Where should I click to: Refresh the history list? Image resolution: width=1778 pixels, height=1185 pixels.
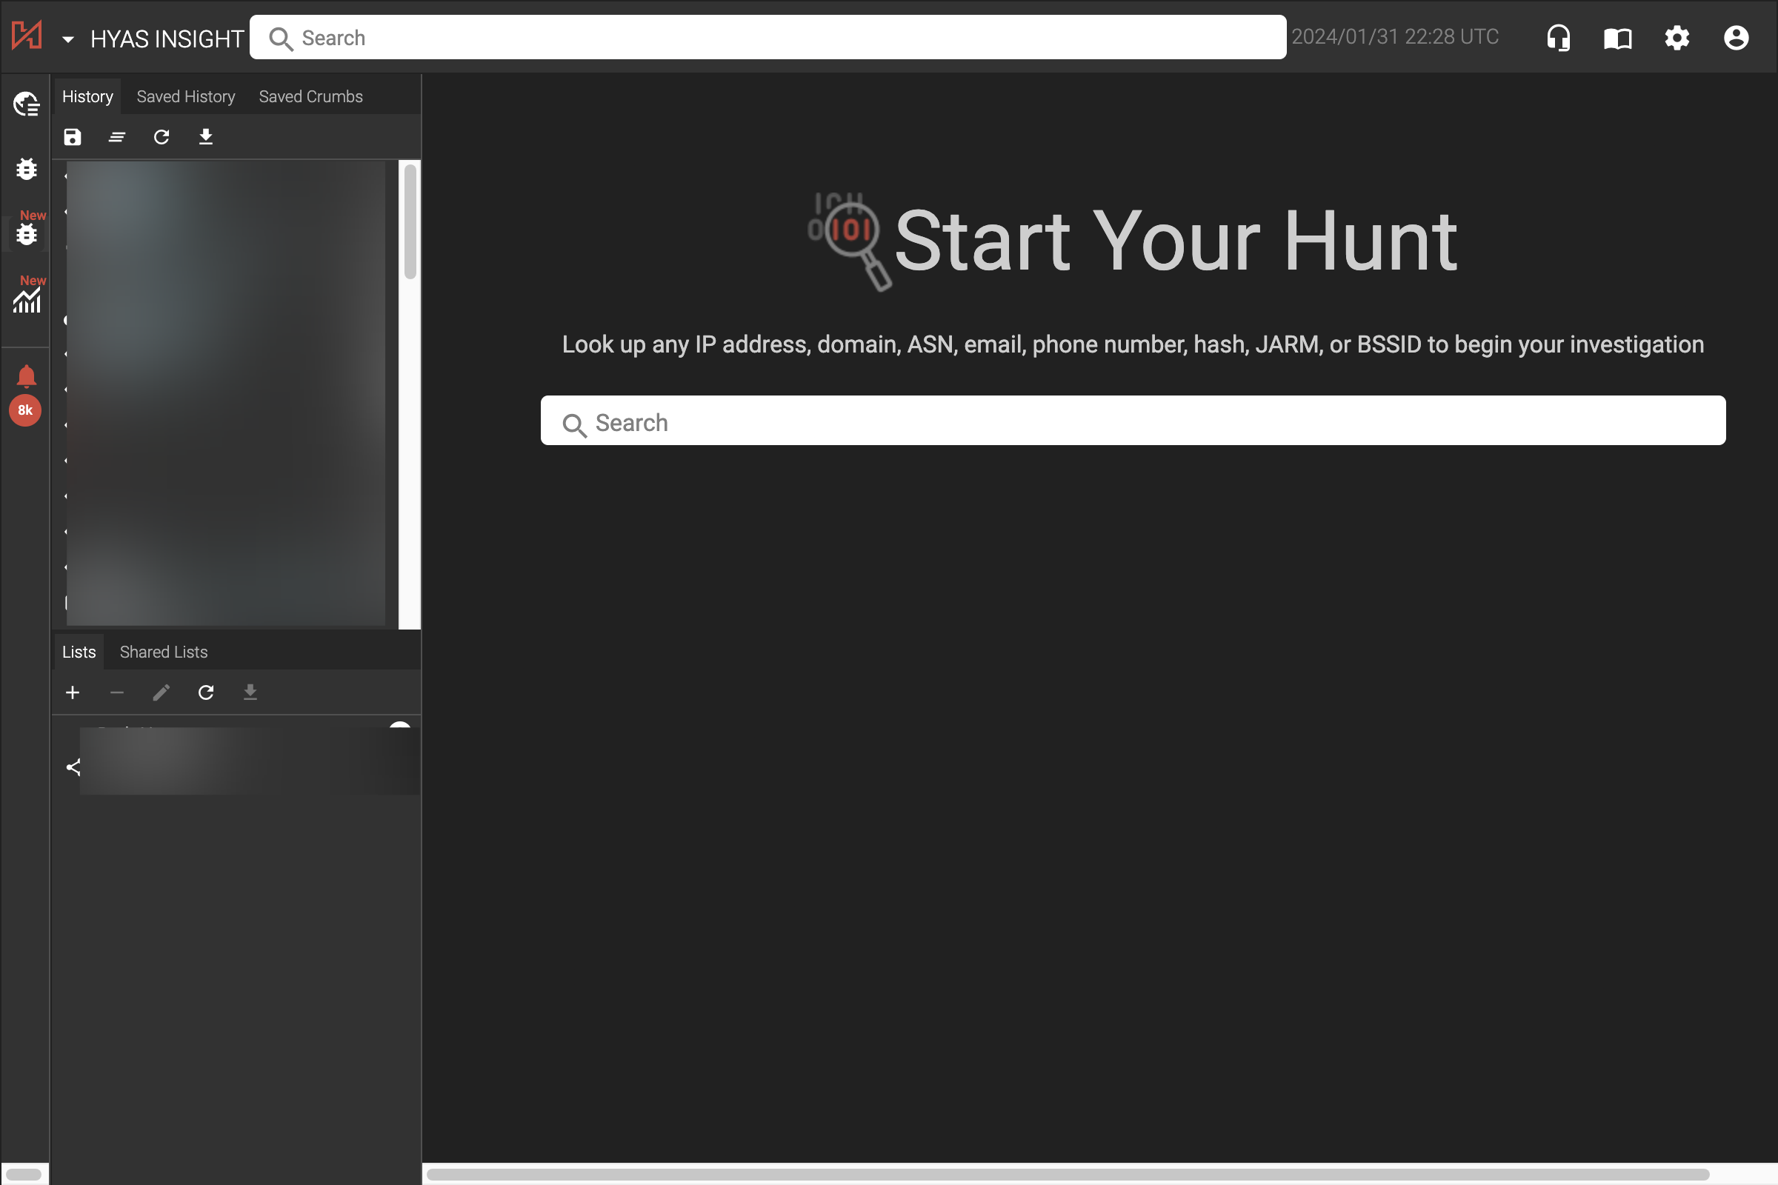click(x=161, y=137)
